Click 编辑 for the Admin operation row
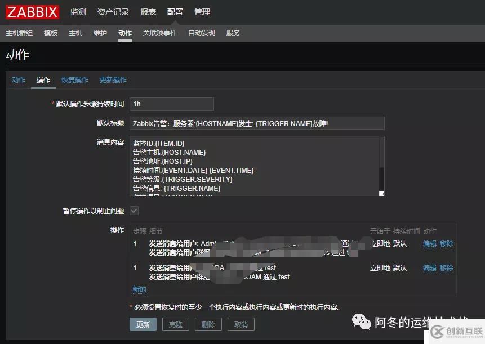The image size is (485, 344). click(x=430, y=244)
